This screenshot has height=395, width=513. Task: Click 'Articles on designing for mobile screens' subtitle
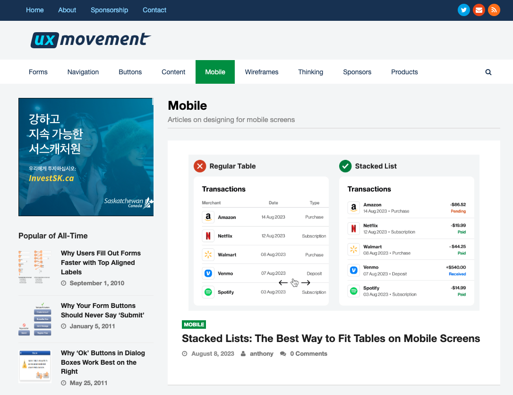[x=231, y=120]
